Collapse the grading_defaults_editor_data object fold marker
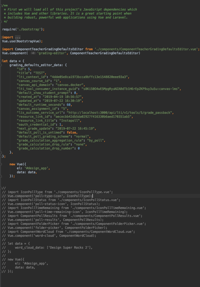The image size is (200, 287). tap(1, 65)
